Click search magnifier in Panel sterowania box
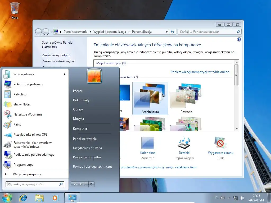Screen dimensions: 271x203 238,32
